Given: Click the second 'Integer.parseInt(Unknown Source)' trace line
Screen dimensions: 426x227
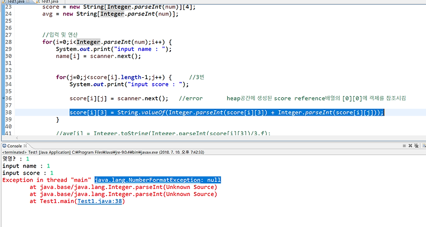Looking at the screenshot, I should tap(123, 194).
